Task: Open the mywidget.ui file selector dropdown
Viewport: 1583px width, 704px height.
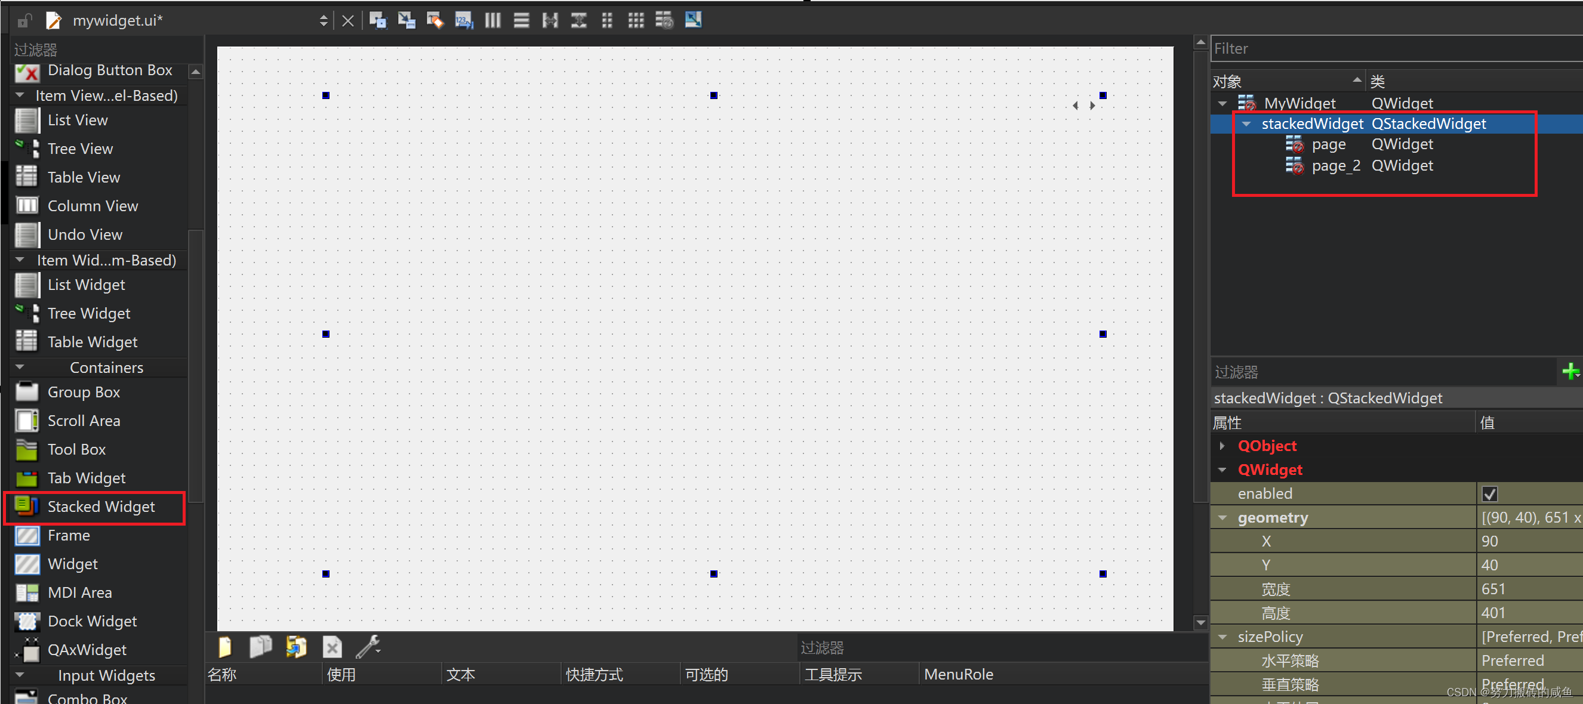Action: click(324, 20)
